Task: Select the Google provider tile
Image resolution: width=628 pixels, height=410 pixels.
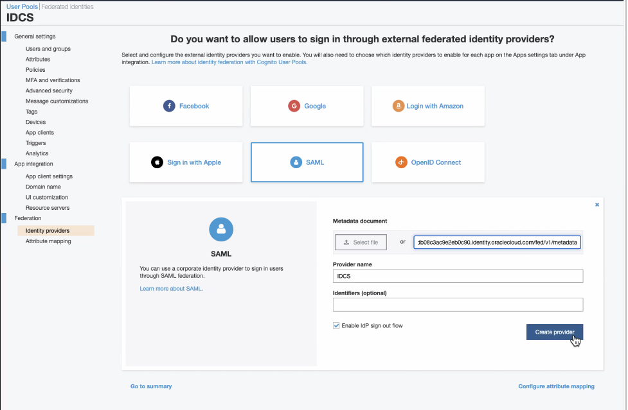Action: coord(307,106)
